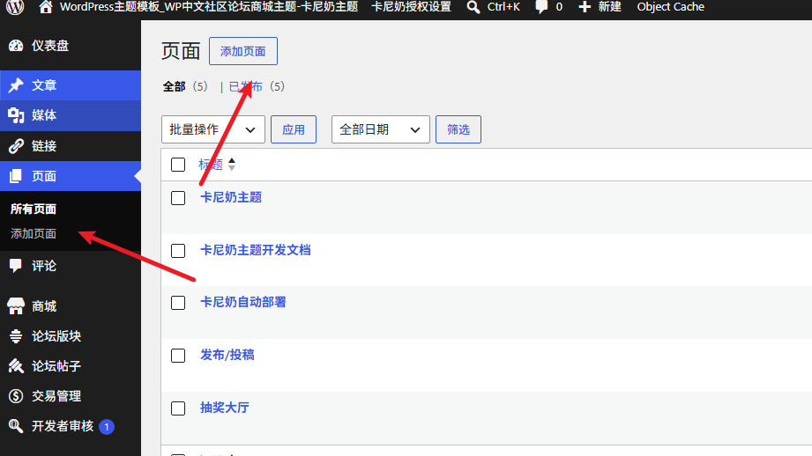Click the notification badge on 开发者审核

(107, 427)
